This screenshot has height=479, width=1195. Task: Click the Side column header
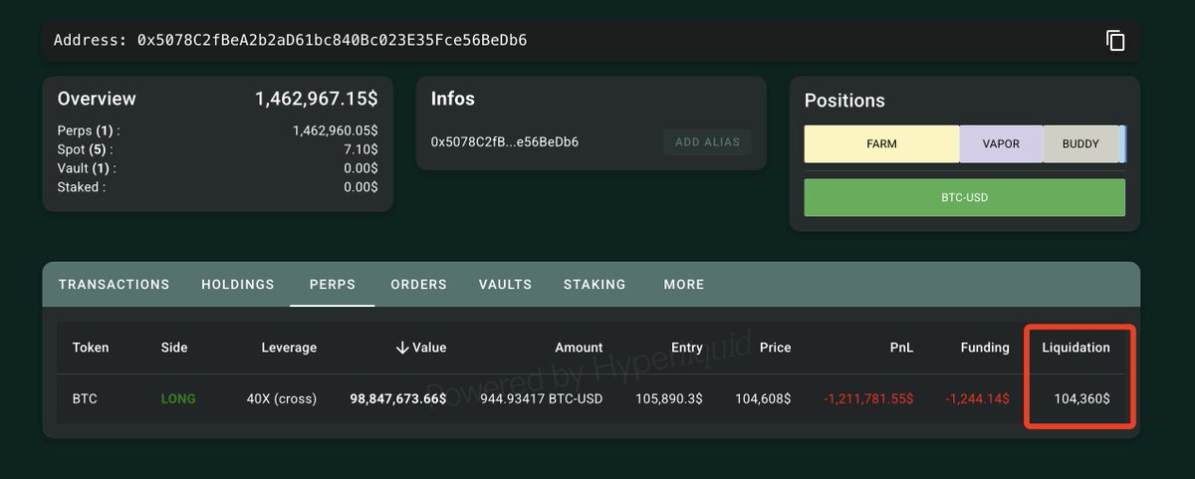(x=174, y=348)
